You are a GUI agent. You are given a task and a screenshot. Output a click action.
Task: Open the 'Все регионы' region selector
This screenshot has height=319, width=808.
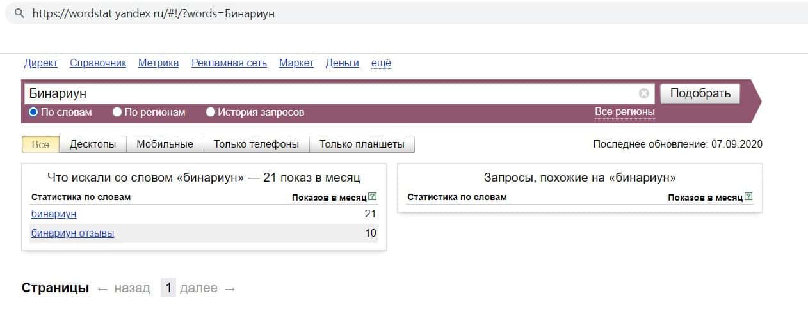(x=624, y=112)
